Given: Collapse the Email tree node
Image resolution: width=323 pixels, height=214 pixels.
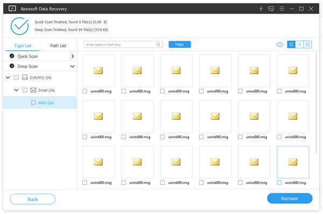Looking at the screenshot, I should click(17, 90).
